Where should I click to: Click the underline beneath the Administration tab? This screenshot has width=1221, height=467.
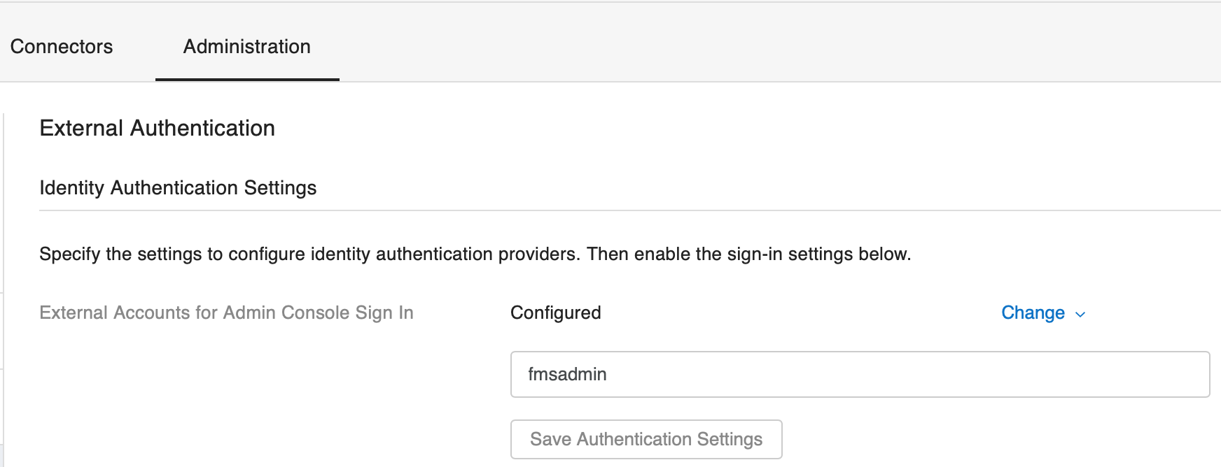(x=247, y=79)
